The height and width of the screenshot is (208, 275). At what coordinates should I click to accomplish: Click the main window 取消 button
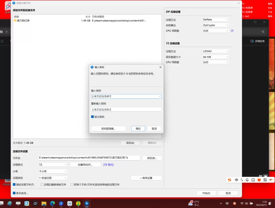228,193
